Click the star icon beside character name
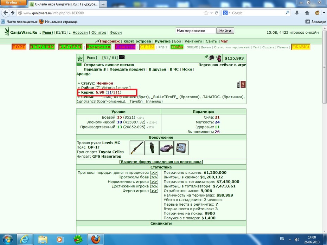The image size is (327, 245). pyautogui.click(x=80, y=59)
